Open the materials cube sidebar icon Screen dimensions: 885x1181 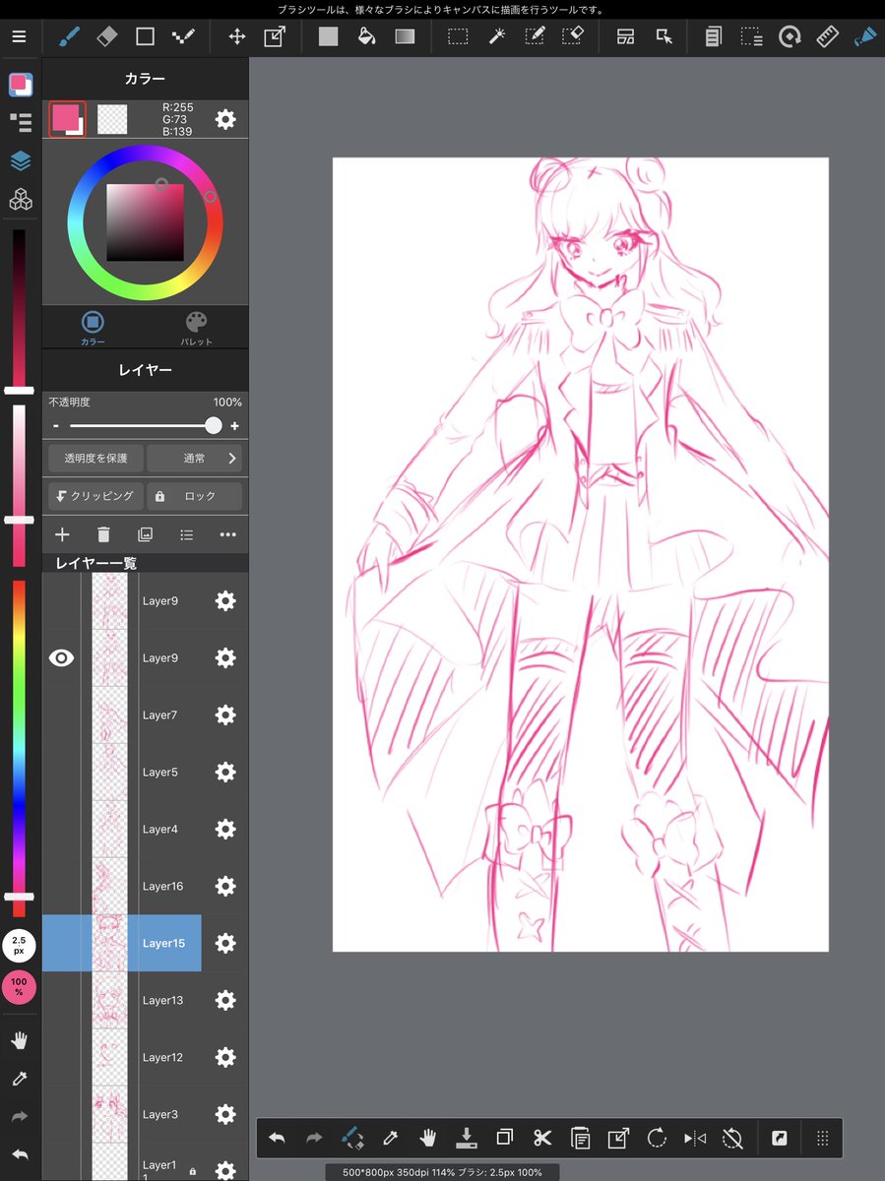(x=21, y=199)
